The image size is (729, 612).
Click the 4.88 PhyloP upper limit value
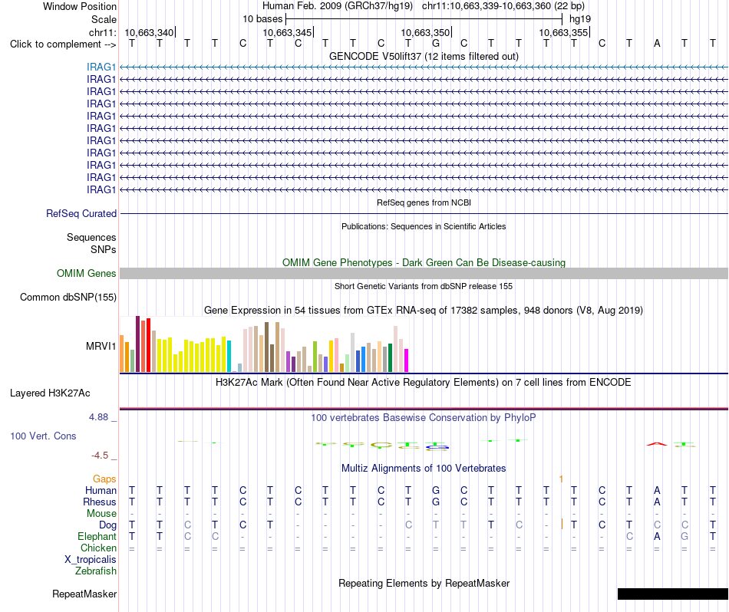click(98, 417)
